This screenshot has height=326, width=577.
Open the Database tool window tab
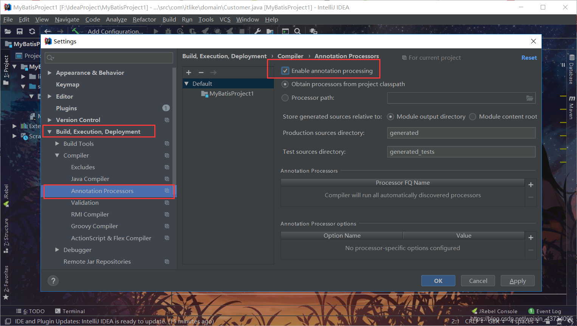pos(571,70)
